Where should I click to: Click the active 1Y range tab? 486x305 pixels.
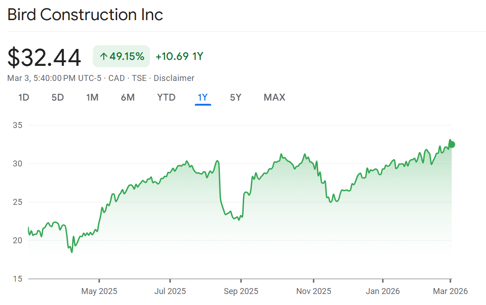pyautogui.click(x=203, y=97)
